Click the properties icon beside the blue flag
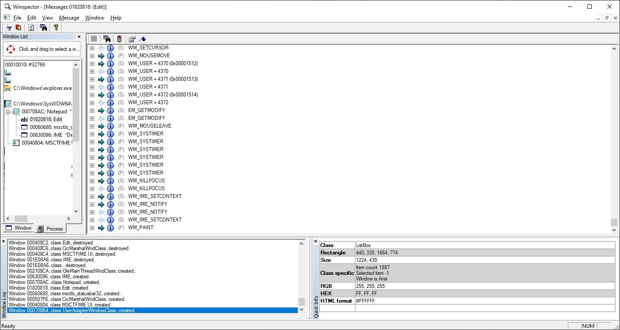620x330 pixels. coord(132,39)
